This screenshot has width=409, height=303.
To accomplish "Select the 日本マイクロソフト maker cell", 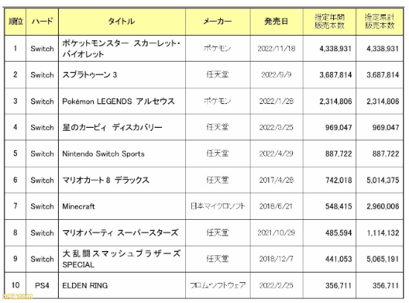I will pyautogui.click(x=218, y=206).
